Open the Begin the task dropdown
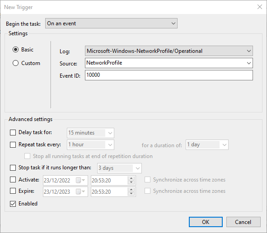Image resolution: width=267 pixels, height=233 pixels. pos(111,23)
